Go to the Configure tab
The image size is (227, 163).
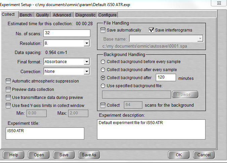[x=107, y=15]
